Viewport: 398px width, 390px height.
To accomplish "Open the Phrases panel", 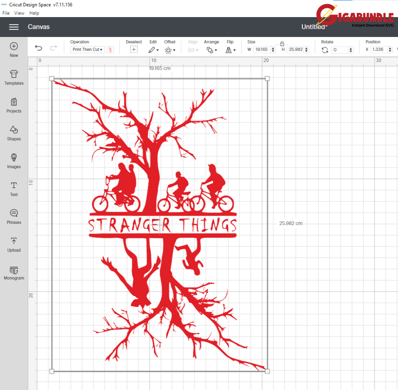I will click(x=14, y=216).
